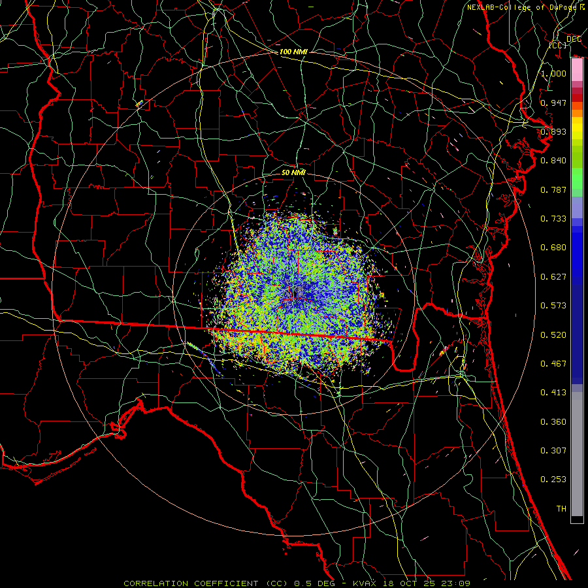This screenshot has height=588, width=588.
Task: Click the 100 NMI range ring label
Action: pyautogui.click(x=293, y=52)
